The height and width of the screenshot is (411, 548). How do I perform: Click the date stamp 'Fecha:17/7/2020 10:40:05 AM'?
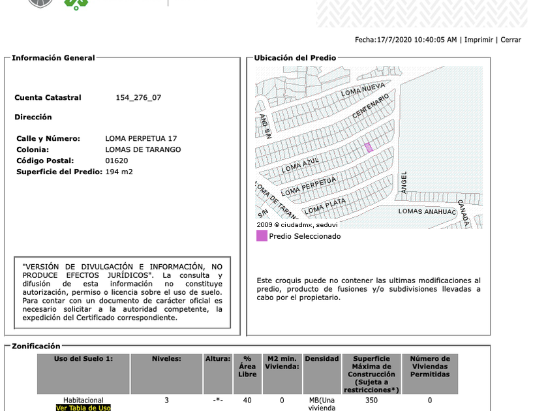(406, 40)
